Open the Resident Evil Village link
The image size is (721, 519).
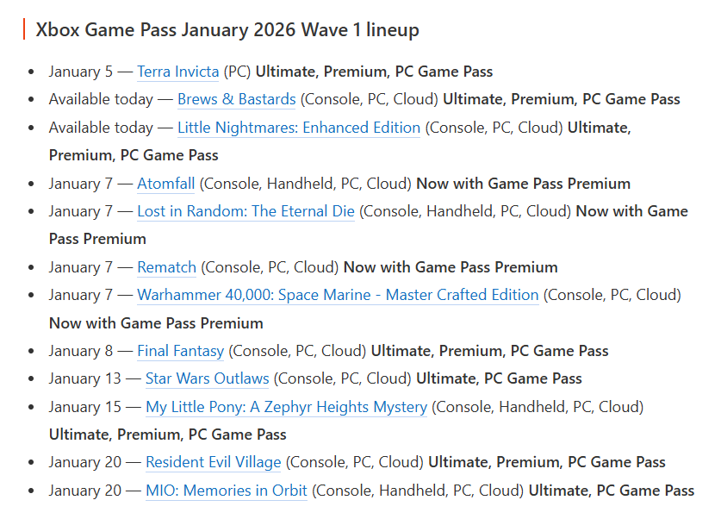pyautogui.click(x=213, y=462)
